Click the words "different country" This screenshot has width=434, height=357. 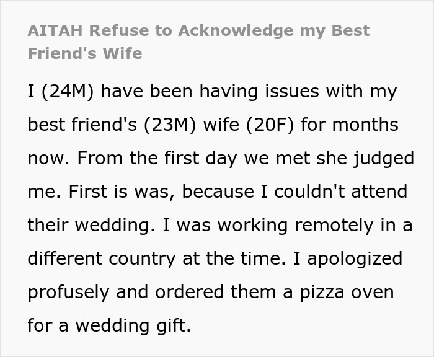(102, 258)
